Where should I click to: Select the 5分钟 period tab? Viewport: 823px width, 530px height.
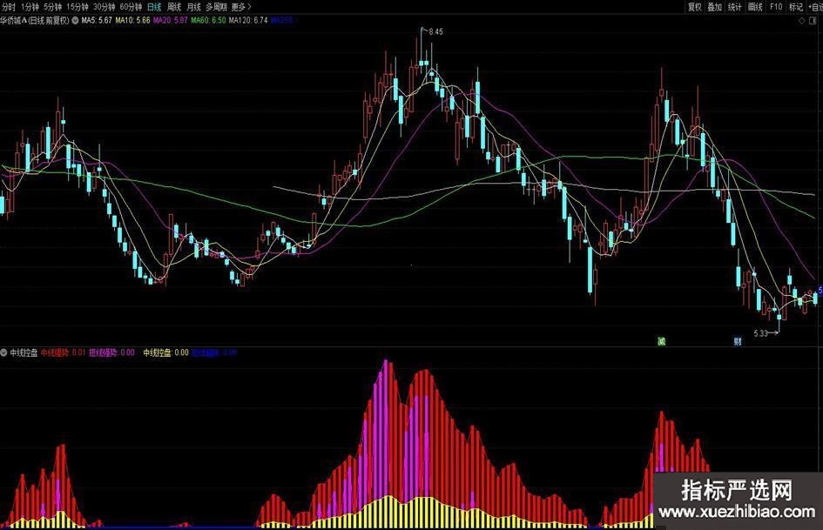pyautogui.click(x=52, y=7)
